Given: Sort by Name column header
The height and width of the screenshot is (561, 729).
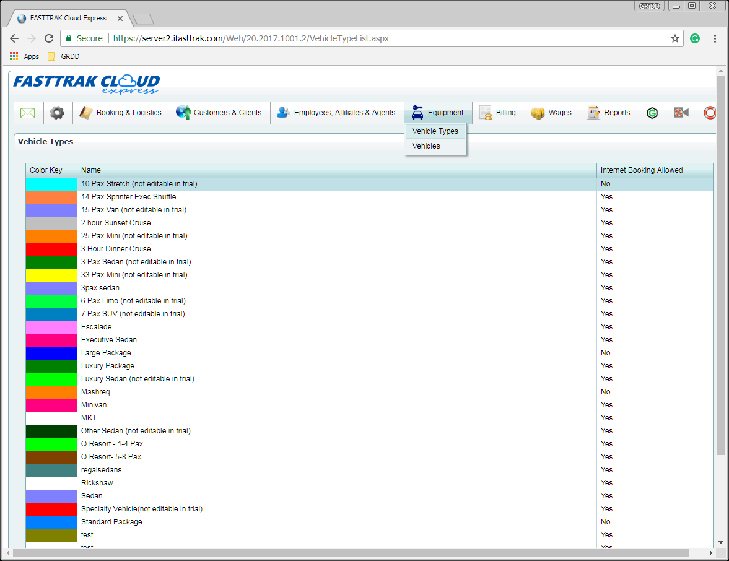Looking at the screenshot, I should [336, 170].
